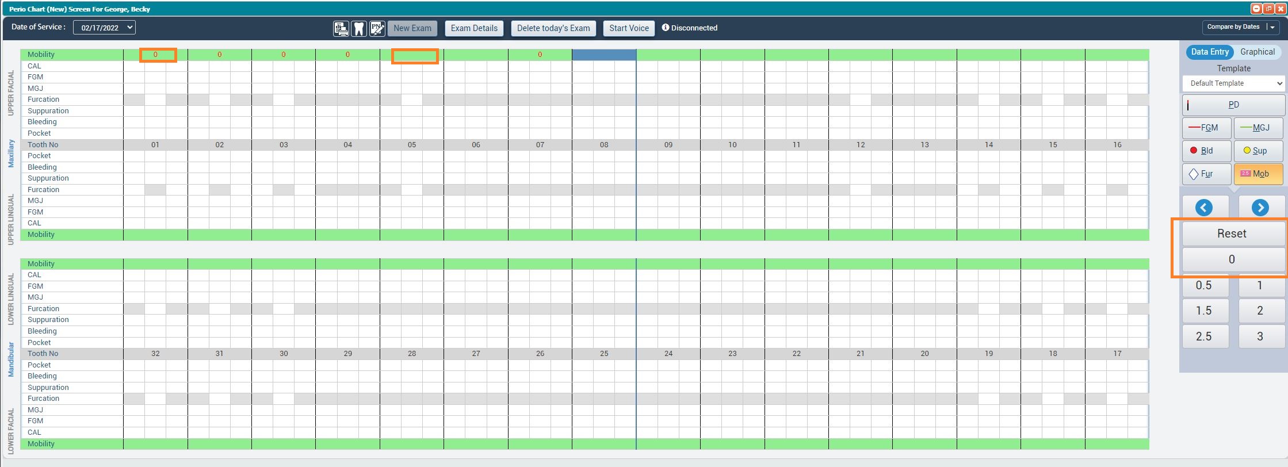Open the tooth chart icon
This screenshot has width=1288, height=467.
click(x=359, y=28)
